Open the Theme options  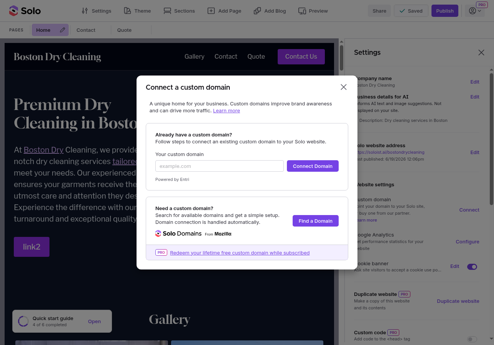[x=137, y=11]
